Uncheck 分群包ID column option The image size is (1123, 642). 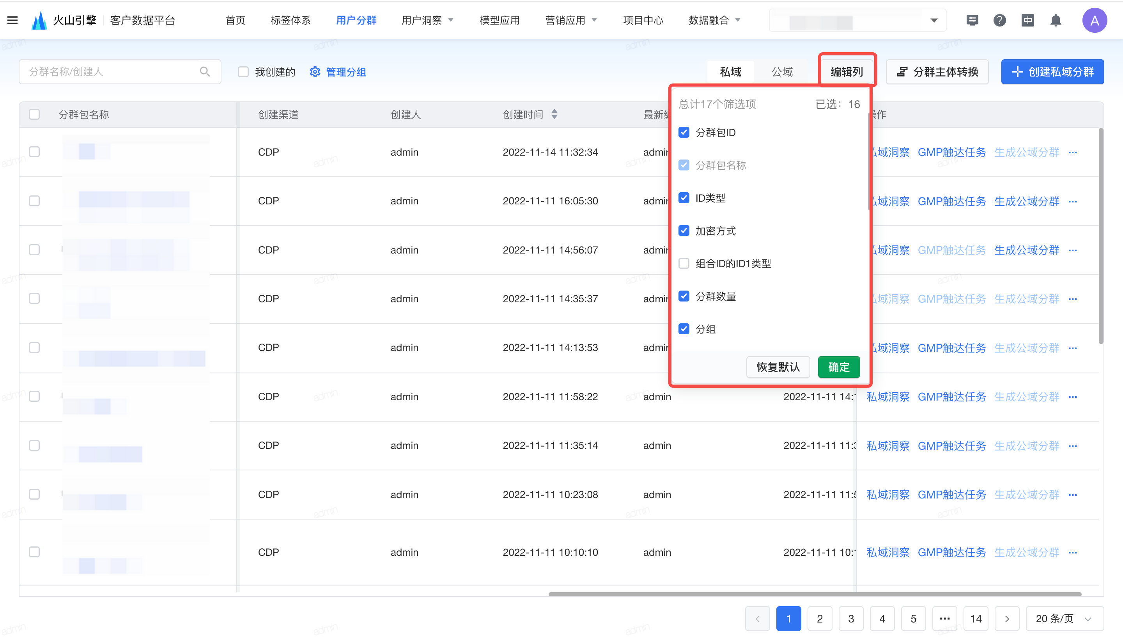684,132
